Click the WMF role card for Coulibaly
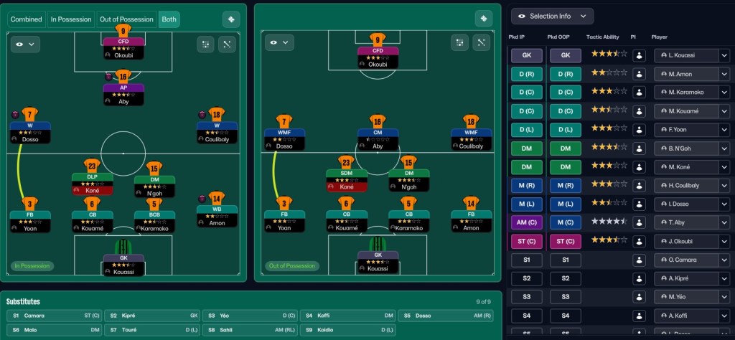Image resolution: width=735 pixels, height=340 pixels. coord(471,139)
